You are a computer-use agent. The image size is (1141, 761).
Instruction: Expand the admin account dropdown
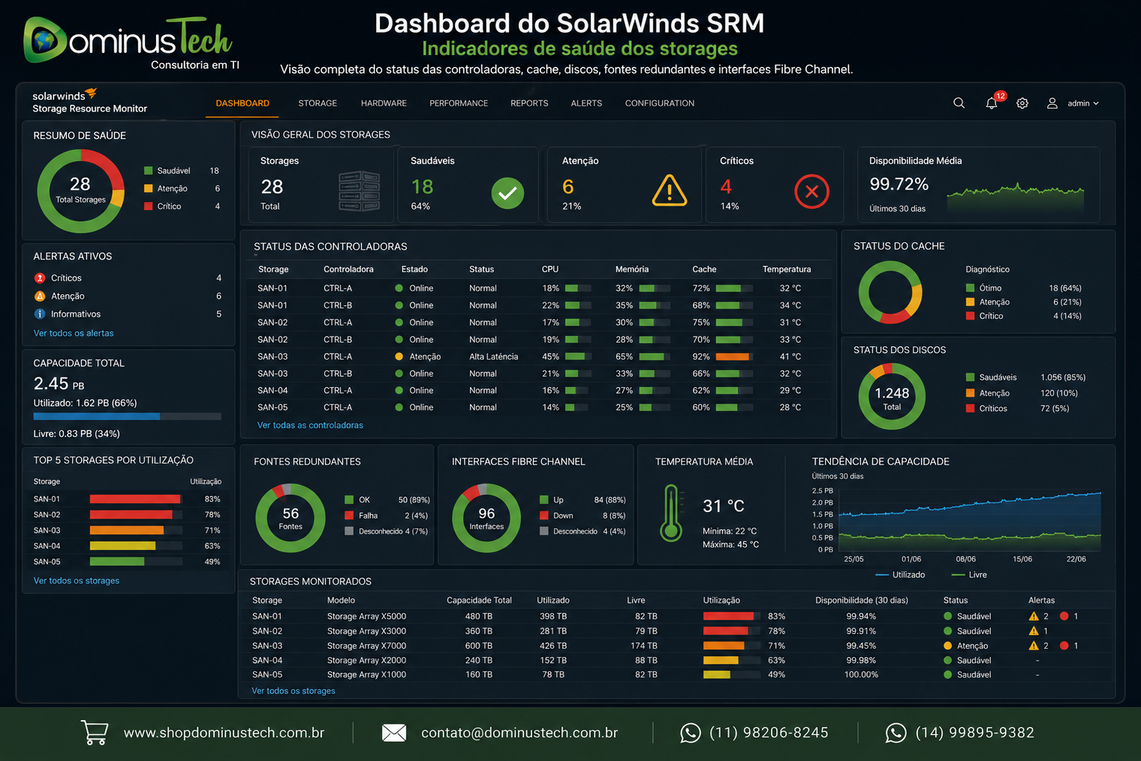pyautogui.click(x=1083, y=103)
